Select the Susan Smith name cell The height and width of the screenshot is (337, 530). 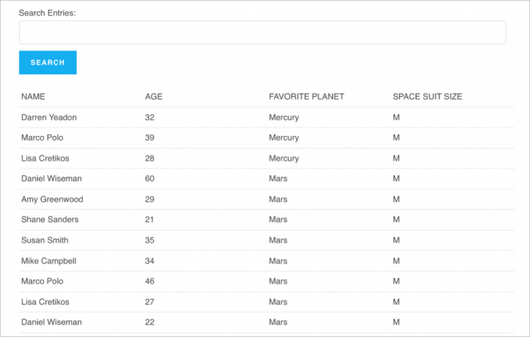[x=45, y=240]
